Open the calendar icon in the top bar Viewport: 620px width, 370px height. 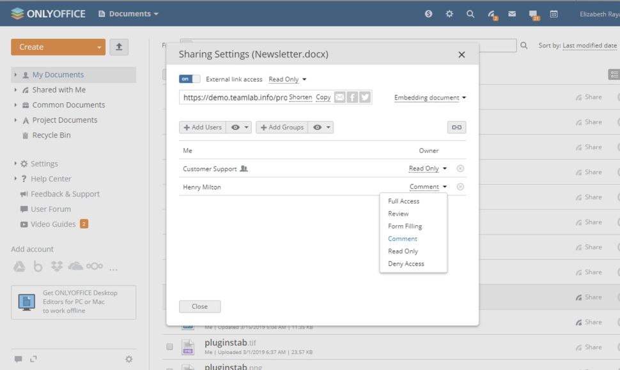[554, 13]
